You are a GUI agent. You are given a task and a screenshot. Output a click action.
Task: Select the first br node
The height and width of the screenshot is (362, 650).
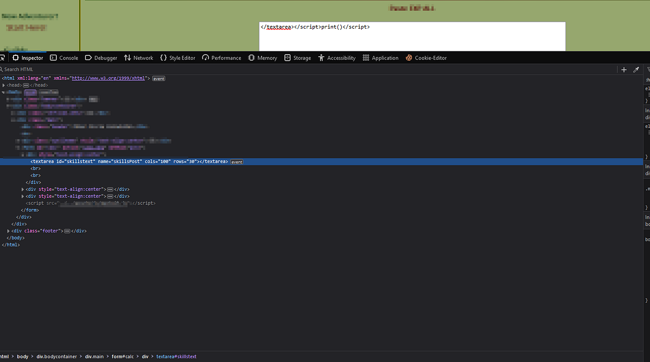[36, 169]
